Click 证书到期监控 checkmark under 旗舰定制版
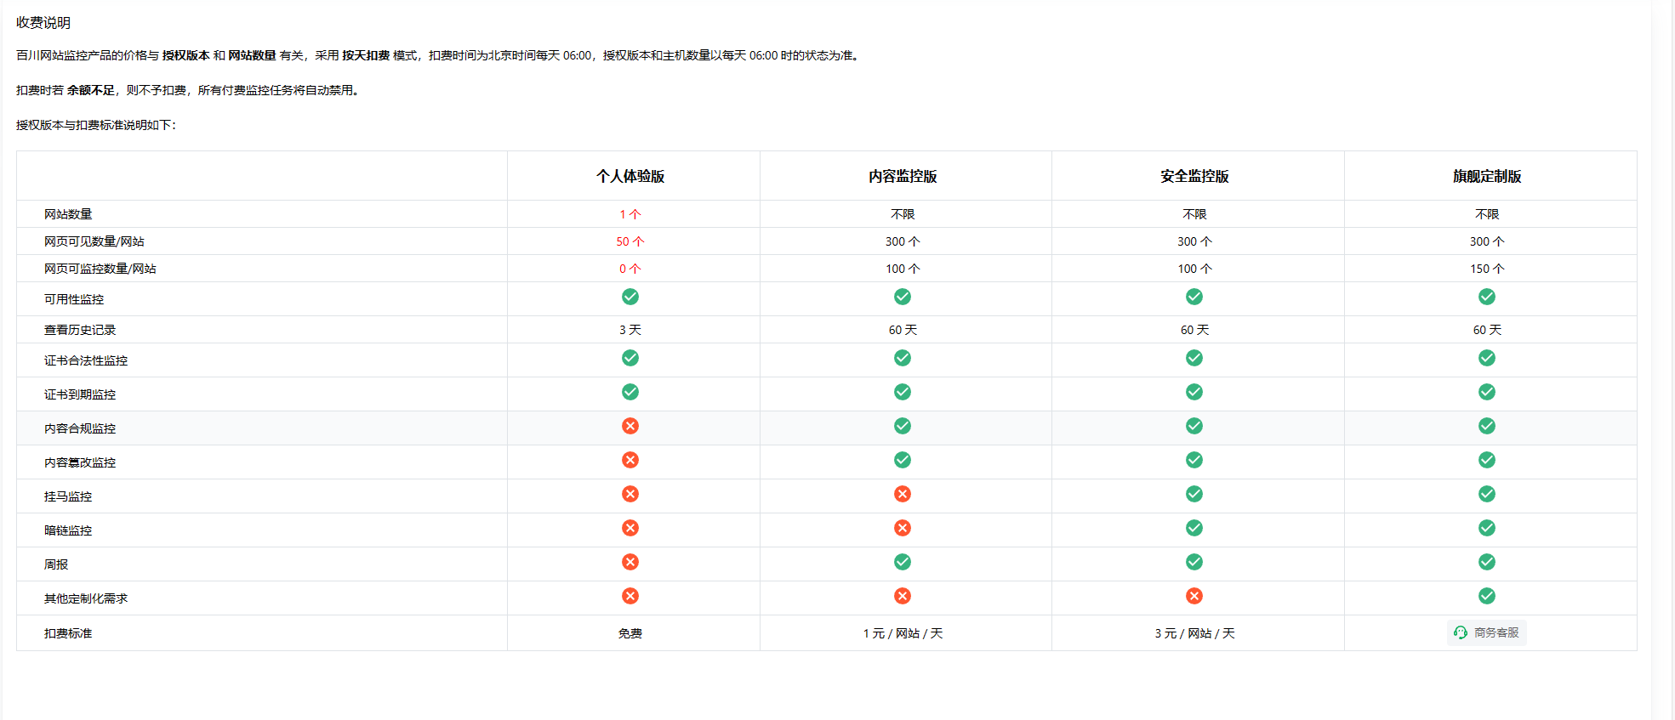 [x=1487, y=392]
